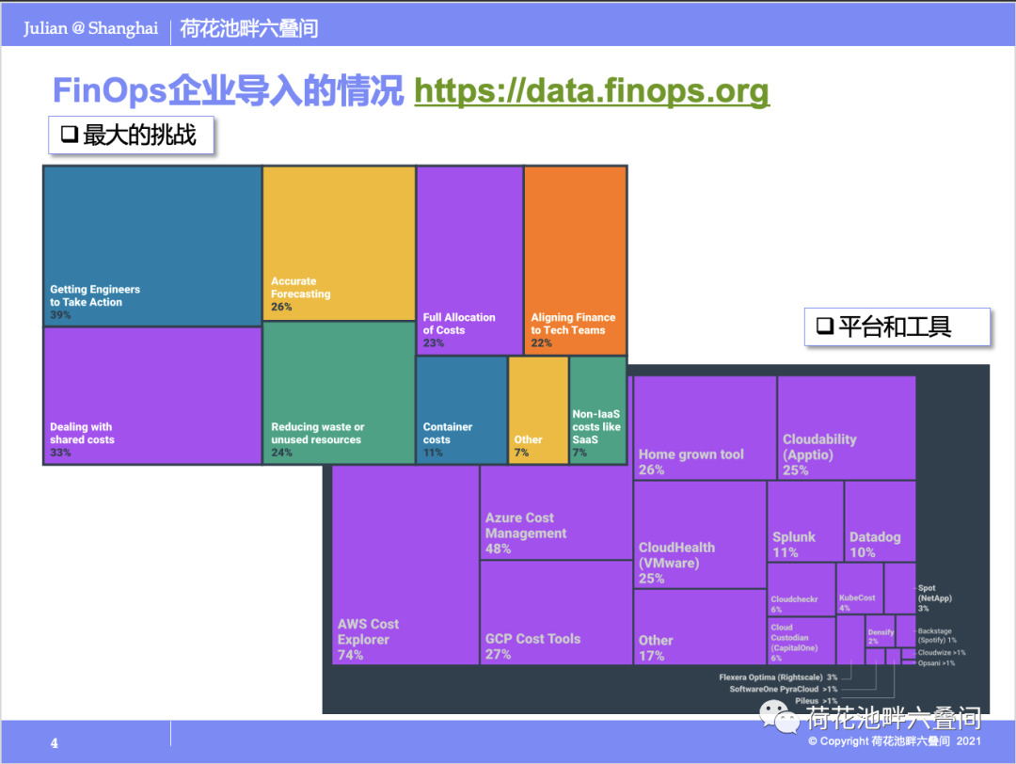Click the 'SoftwareOne PyraCloud >1%' label

[784, 689]
